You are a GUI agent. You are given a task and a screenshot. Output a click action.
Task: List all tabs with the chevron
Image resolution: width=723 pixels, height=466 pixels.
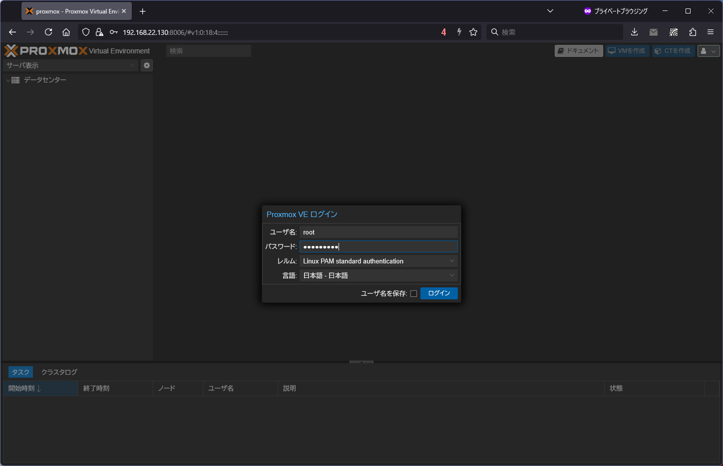click(x=550, y=11)
